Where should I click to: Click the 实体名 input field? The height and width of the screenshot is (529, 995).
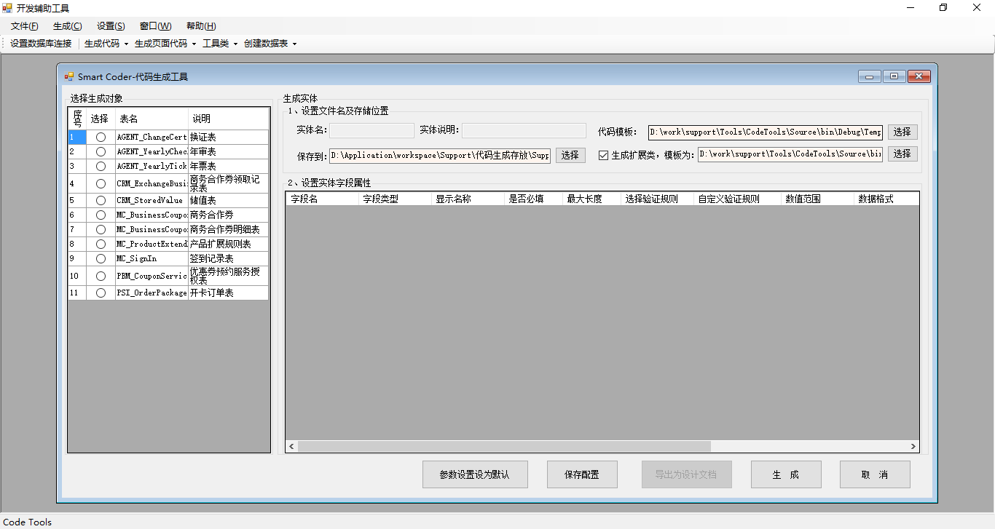tap(371, 131)
